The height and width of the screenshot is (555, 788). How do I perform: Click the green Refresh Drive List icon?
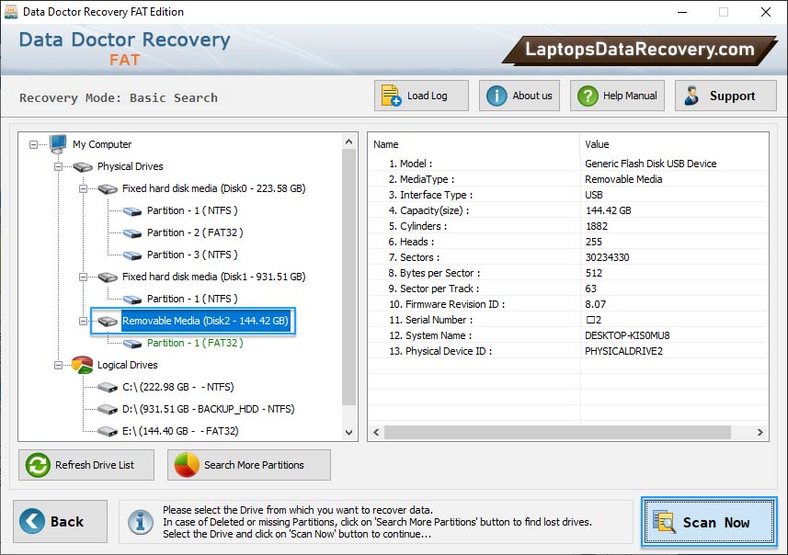(38, 465)
